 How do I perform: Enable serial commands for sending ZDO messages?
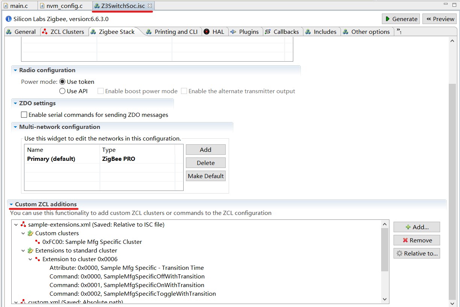click(24, 115)
